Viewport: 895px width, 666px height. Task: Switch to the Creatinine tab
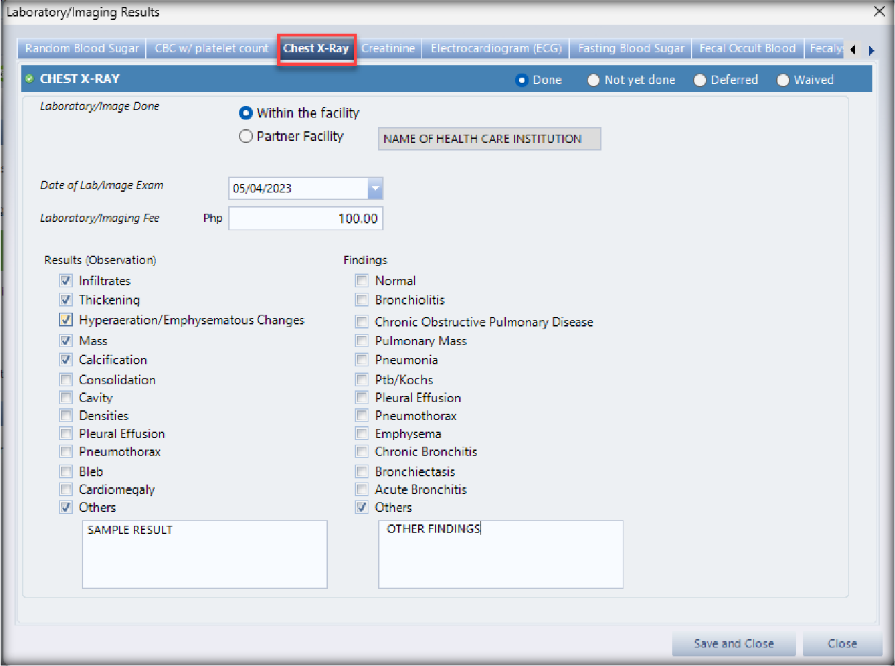388,49
